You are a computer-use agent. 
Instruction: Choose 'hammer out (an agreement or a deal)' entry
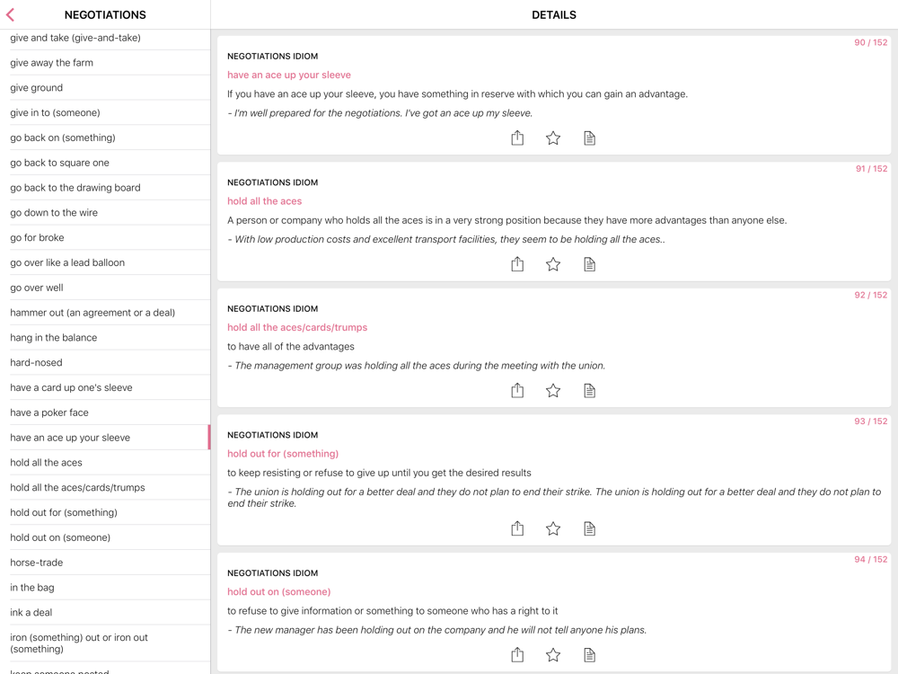click(x=92, y=313)
